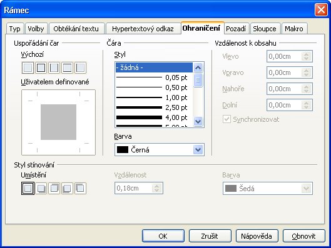331x248 pixels.
Task: Open the Barva line color dropdown
Action: pos(160,150)
